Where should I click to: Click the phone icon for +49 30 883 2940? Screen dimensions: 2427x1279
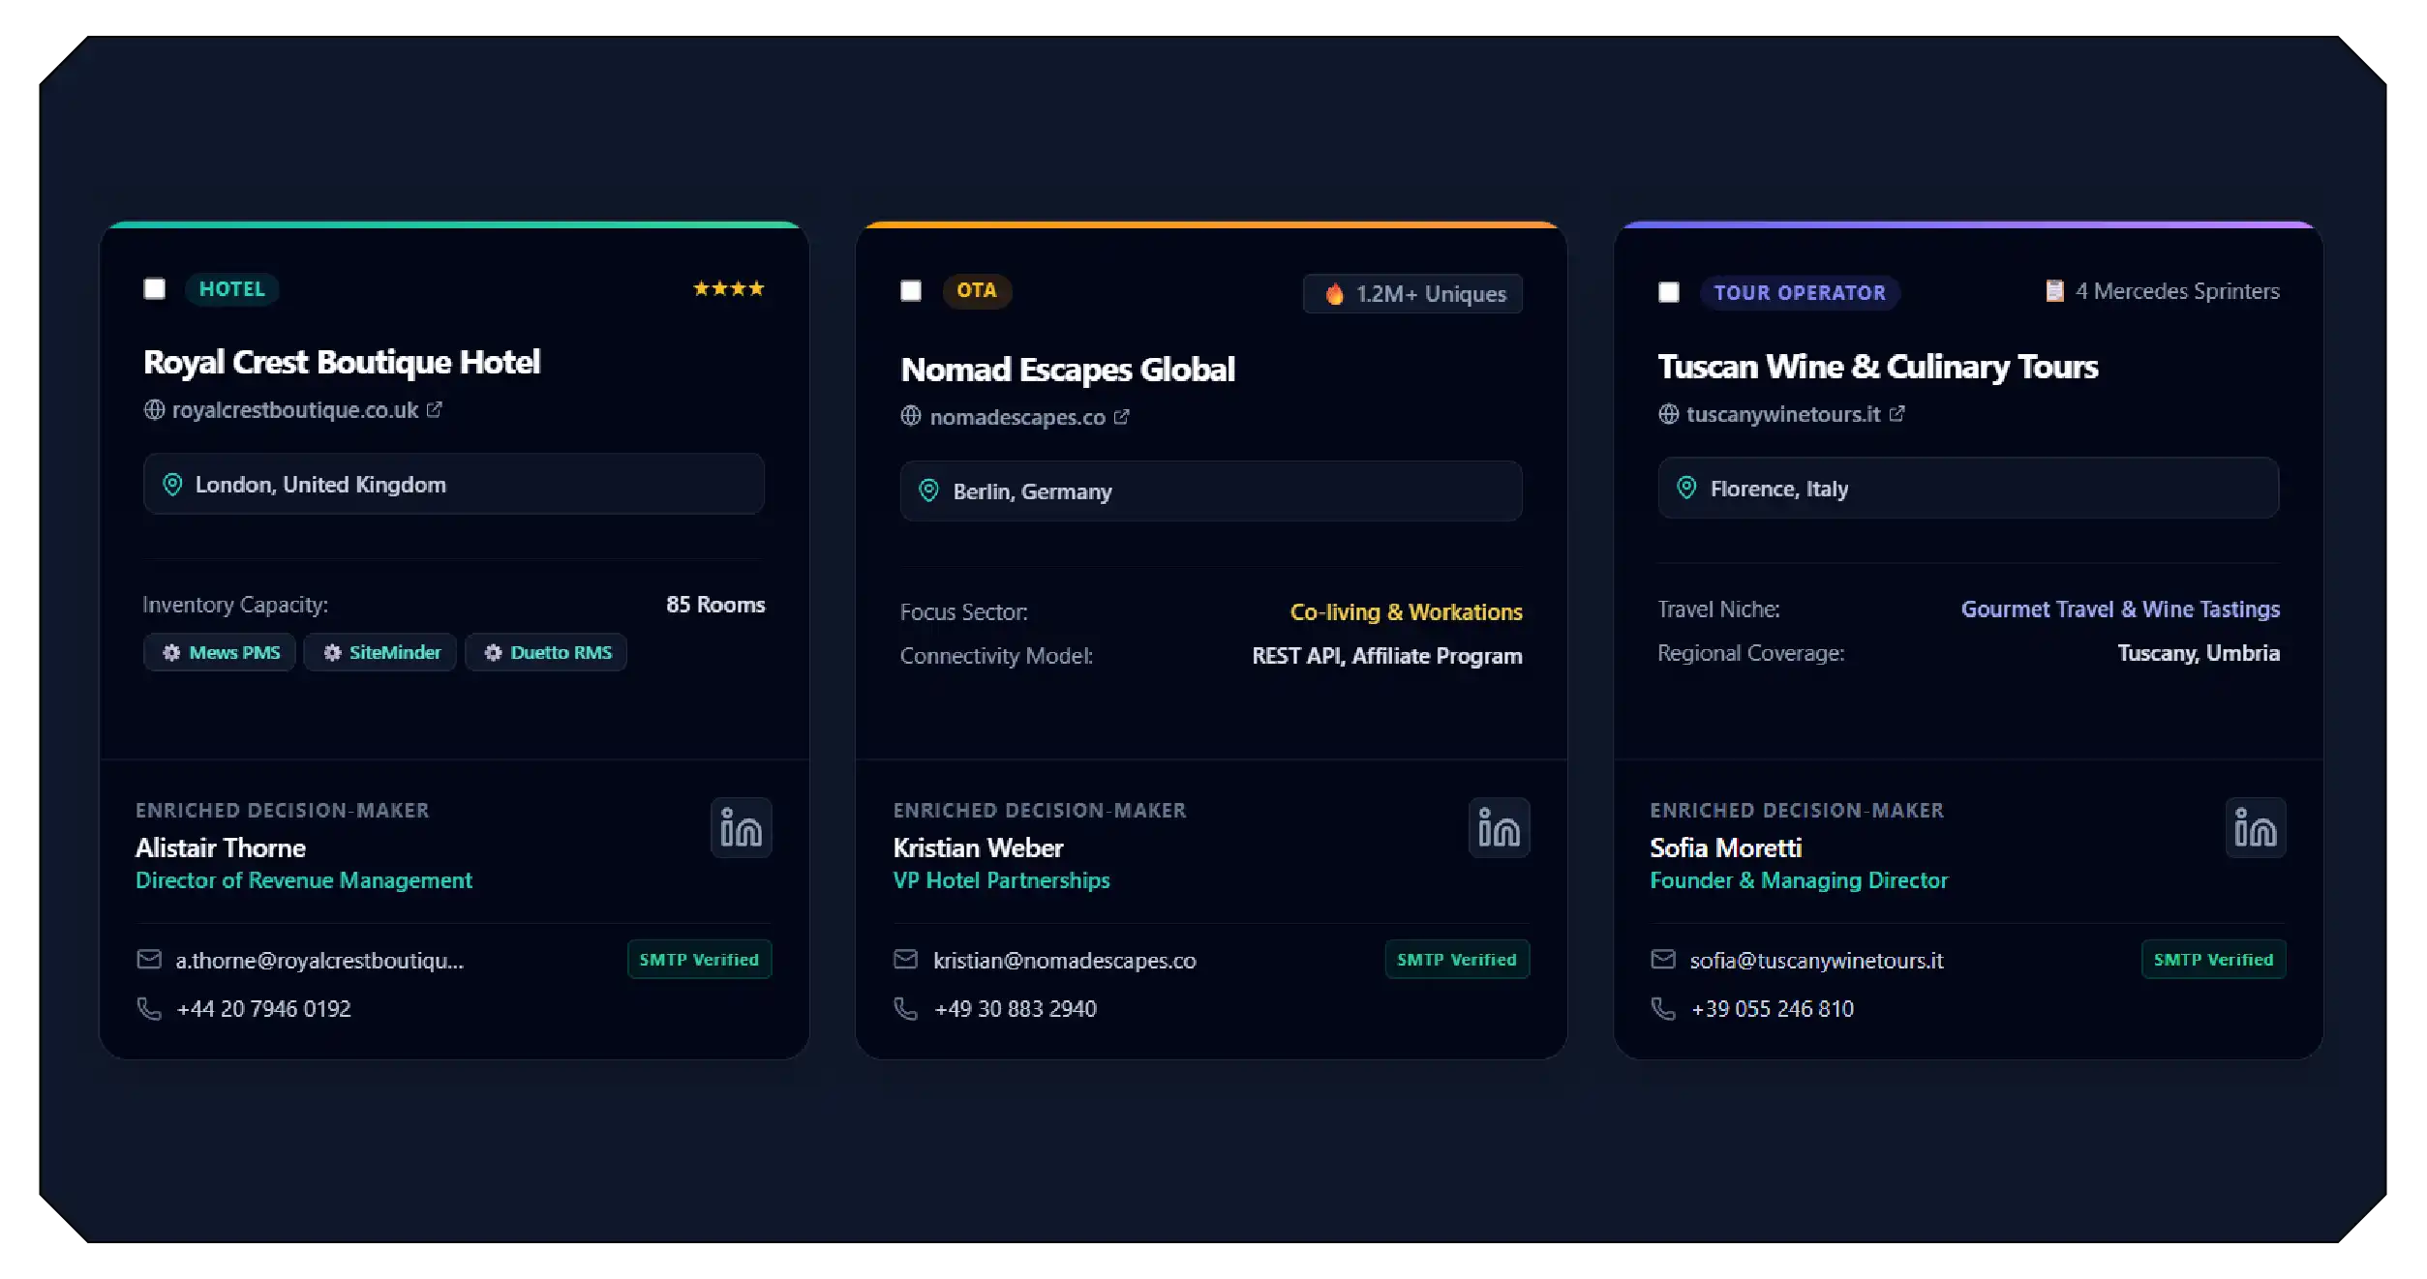(905, 1009)
